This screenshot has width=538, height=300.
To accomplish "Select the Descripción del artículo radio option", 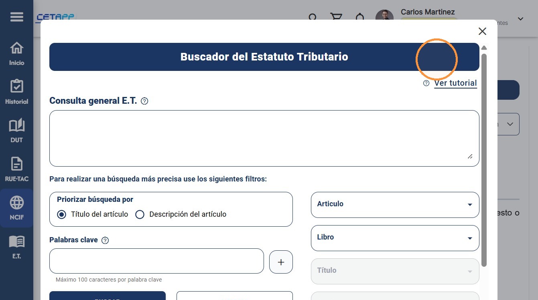I will pos(140,214).
